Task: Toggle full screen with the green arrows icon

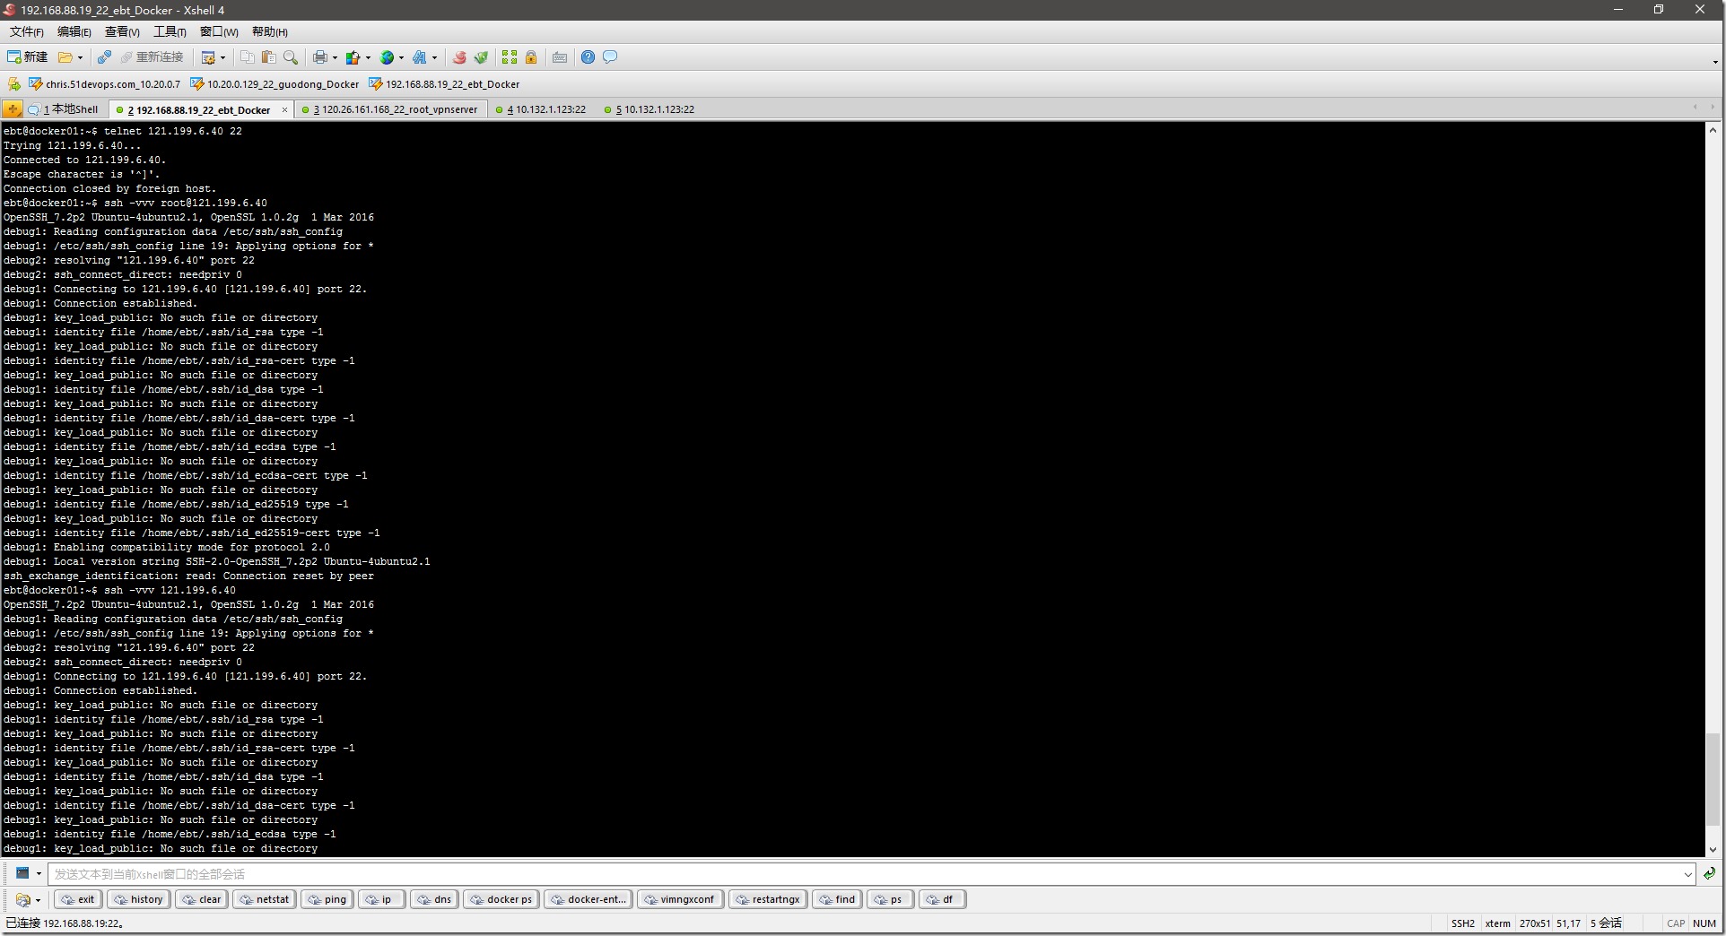Action: [x=510, y=57]
